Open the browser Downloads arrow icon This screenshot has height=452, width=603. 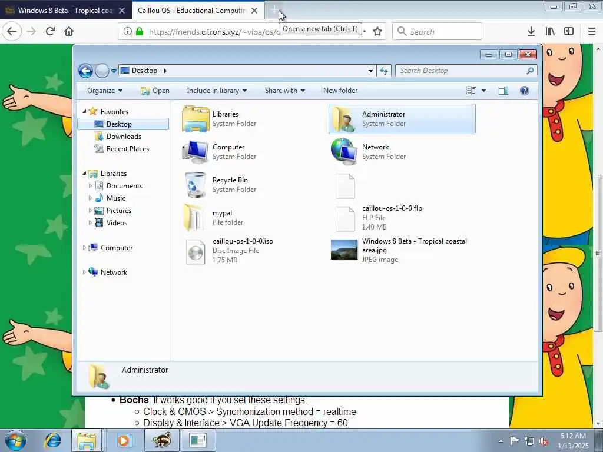[x=531, y=32]
